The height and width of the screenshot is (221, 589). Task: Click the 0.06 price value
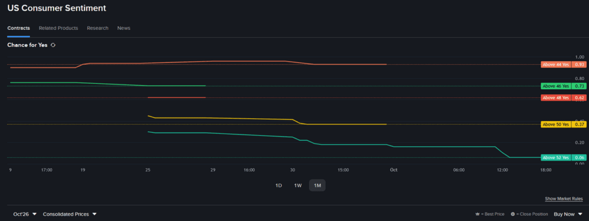point(579,157)
